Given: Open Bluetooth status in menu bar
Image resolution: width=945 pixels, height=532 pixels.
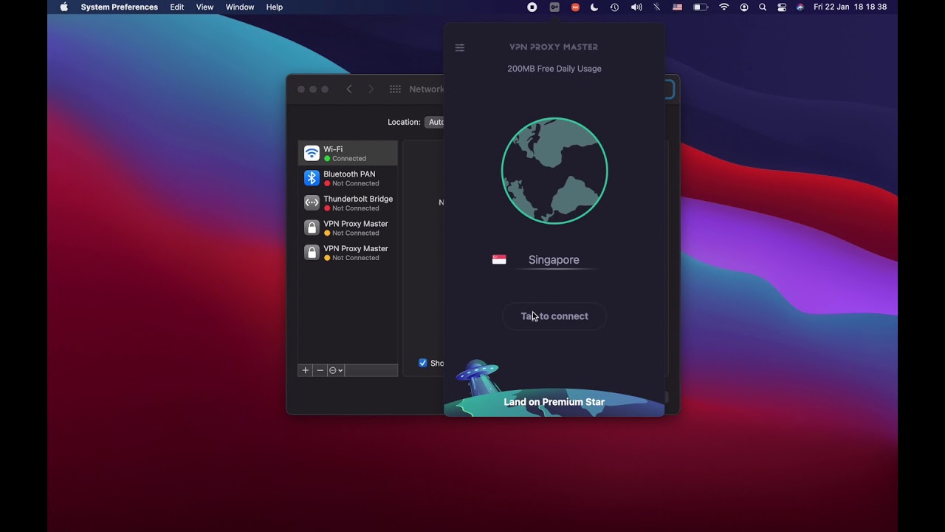Looking at the screenshot, I should [656, 7].
